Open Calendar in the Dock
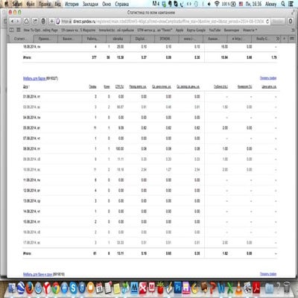The image size is (298, 298). 99,288
